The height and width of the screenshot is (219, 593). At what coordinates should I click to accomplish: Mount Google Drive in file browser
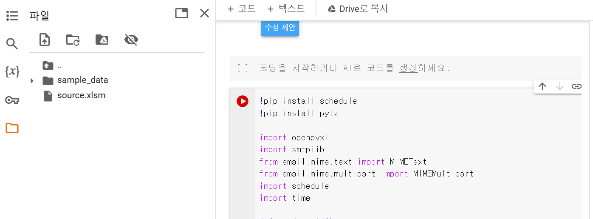102,40
